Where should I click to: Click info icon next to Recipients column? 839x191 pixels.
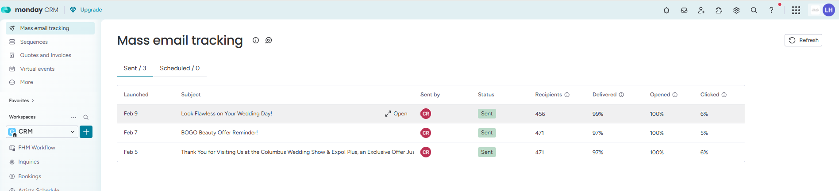point(567,95)
